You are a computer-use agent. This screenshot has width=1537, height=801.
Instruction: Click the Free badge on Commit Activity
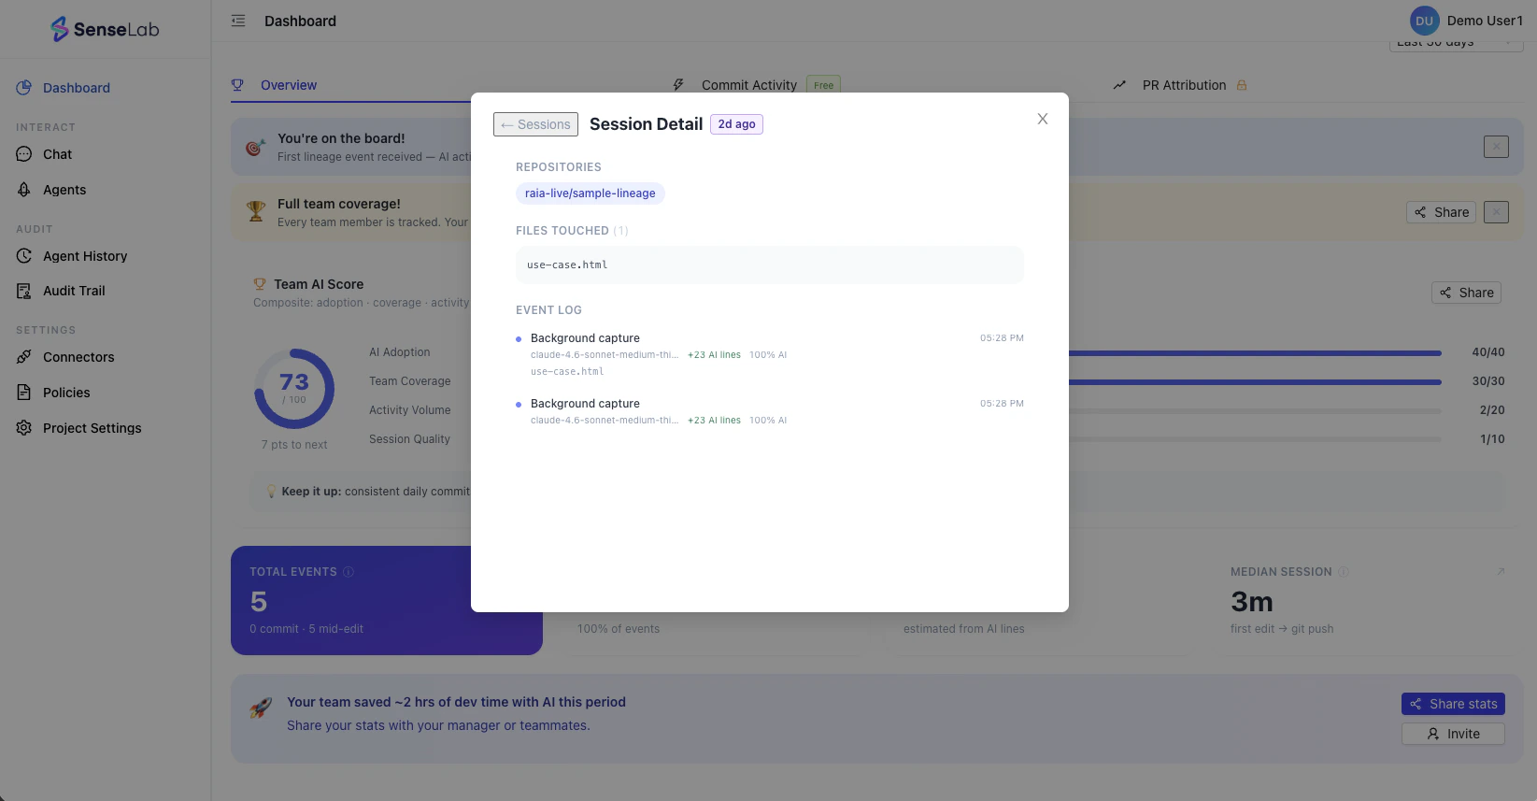point(823,85)
